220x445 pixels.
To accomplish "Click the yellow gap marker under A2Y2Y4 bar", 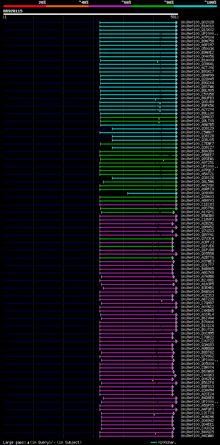I will pos(160,111).
